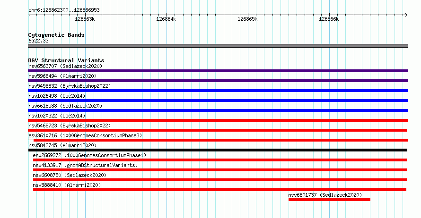Open the nsv5458832 (ByrskaBishop2022) label
Image resolution: width=421 pixels, height=218 pixels.
(x=70, y=86)
